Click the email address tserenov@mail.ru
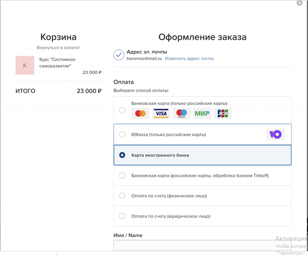This screenshot has width=308, height=257. pyautogui.click(x=144, y=59)
